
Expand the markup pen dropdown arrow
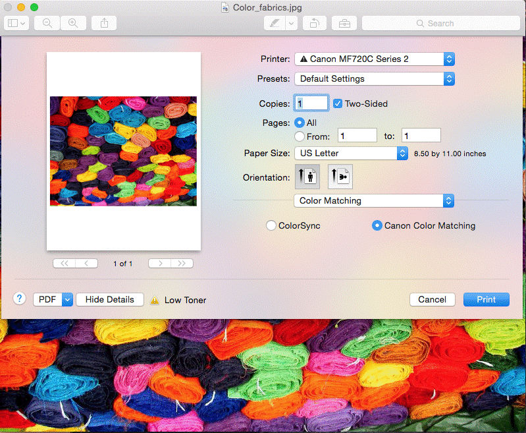click(291, 23)
